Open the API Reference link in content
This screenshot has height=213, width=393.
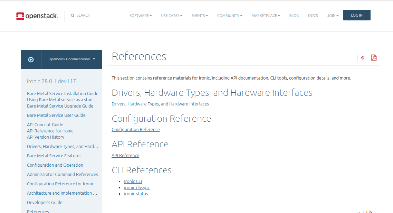(125, 156)
